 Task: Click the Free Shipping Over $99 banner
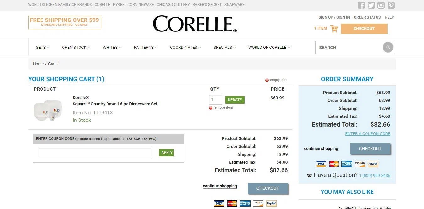(64, 22)
